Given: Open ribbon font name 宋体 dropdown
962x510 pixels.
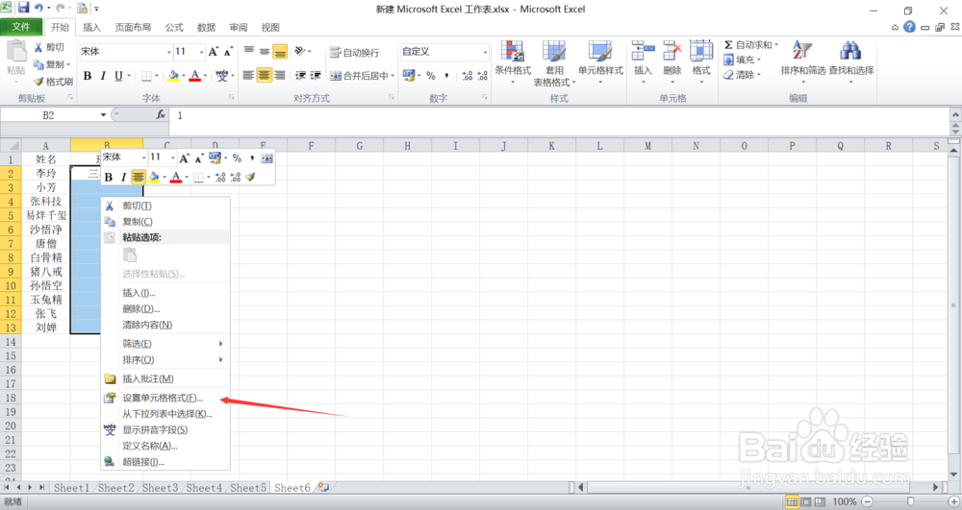Looking at the screenshot, I should point(168,52).
